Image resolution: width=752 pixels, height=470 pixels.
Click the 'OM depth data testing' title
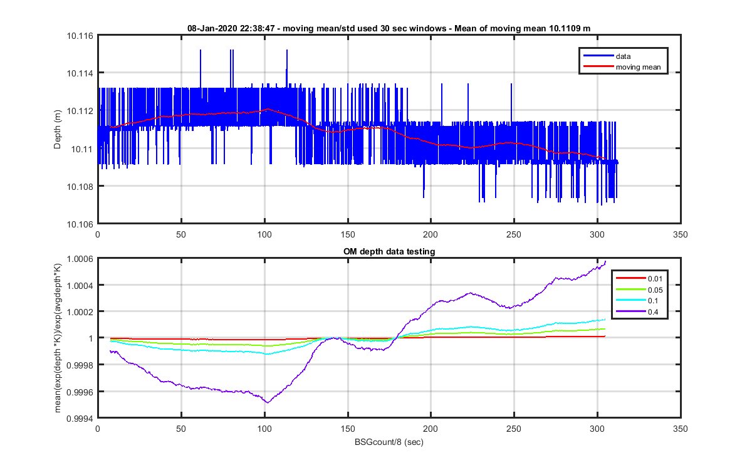389,251
